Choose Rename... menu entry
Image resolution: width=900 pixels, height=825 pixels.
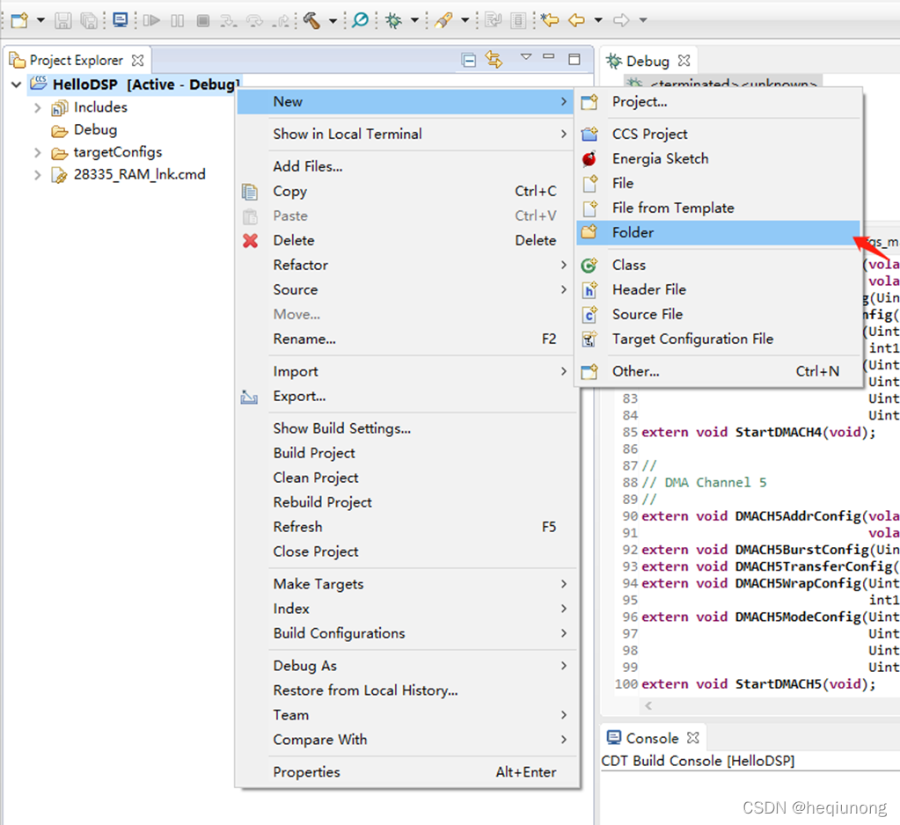click(x=406, y=339)
